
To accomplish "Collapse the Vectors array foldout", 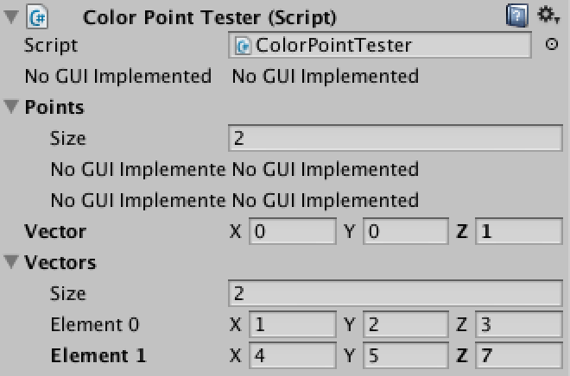I will pyautogui.click(x=11, y=262).
